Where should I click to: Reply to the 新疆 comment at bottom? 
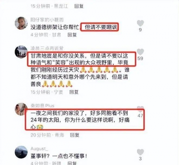(x=72, y=163)
